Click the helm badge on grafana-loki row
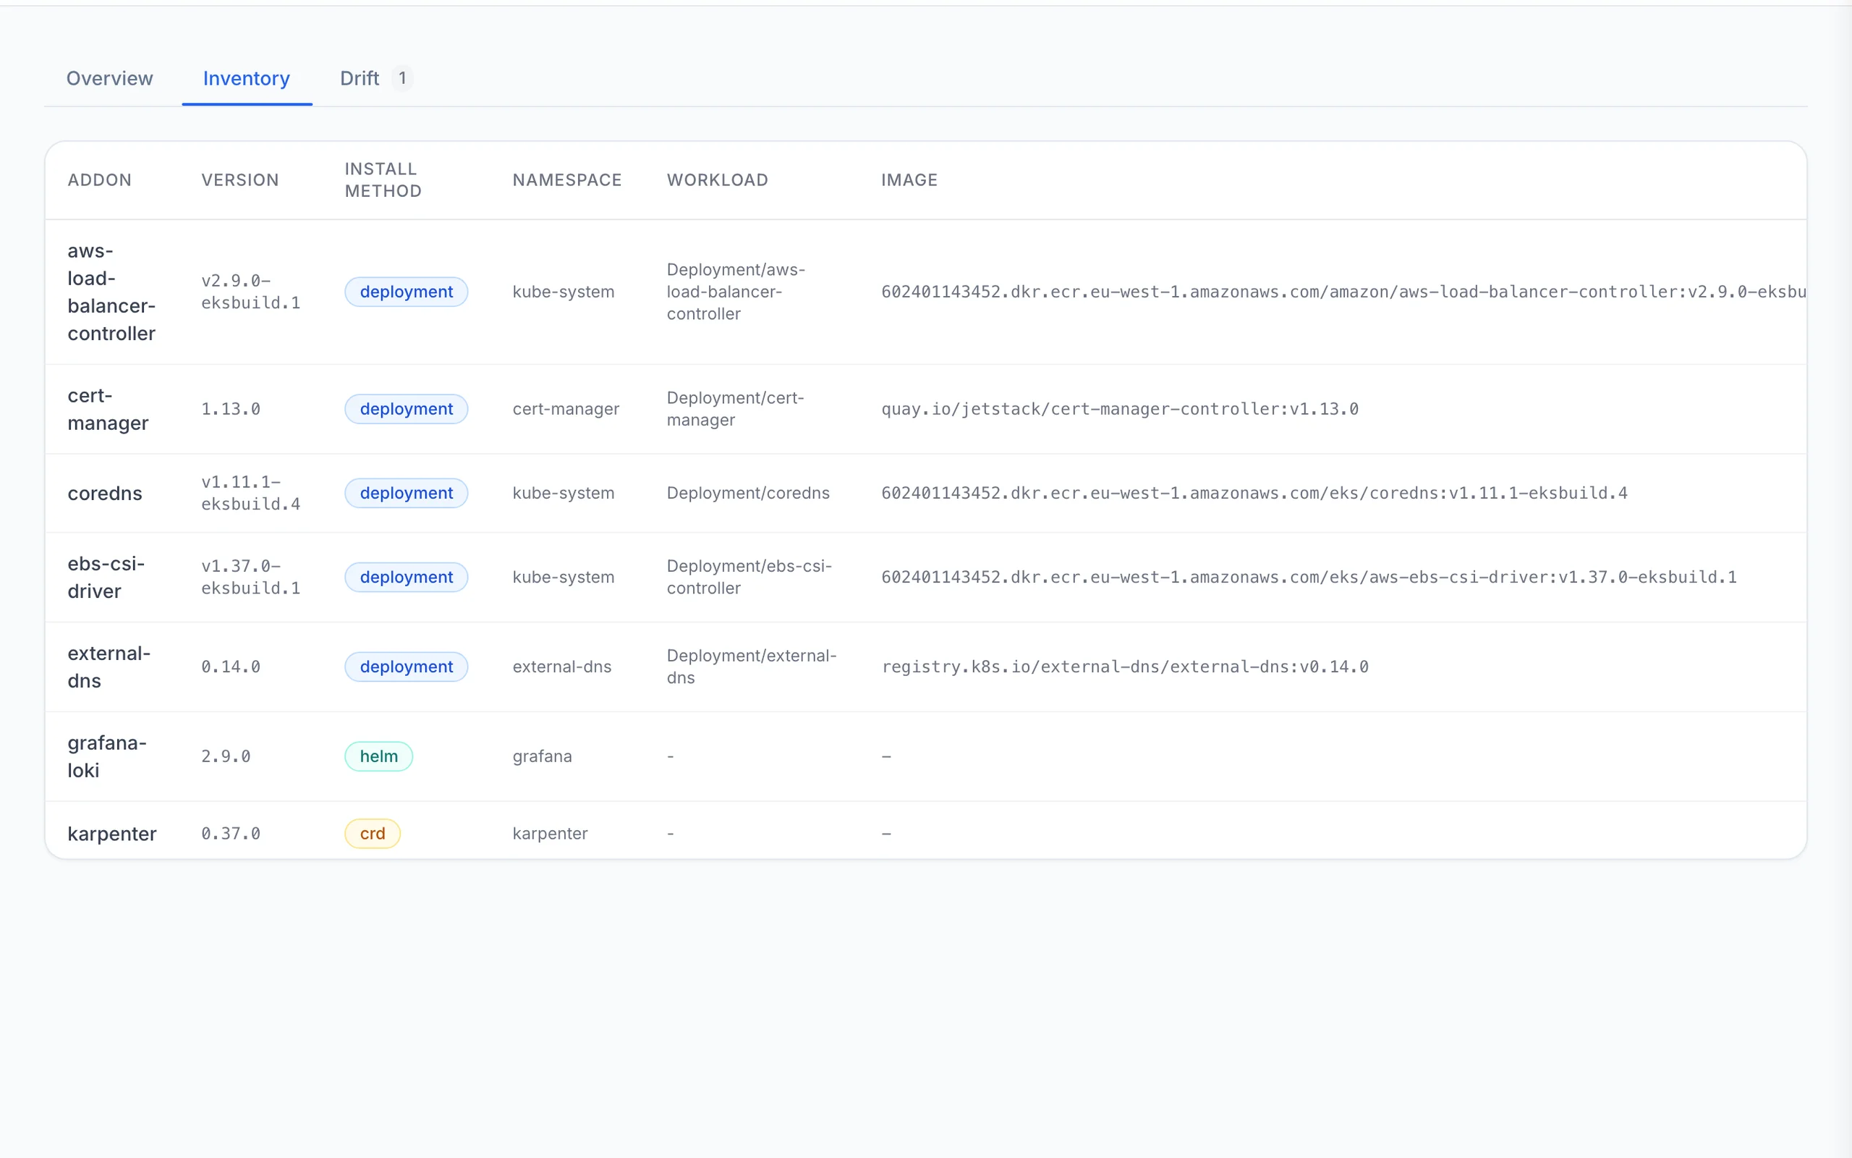Image resolution: width=1852 pixels, height=1158 pixels. pos(378,756)
